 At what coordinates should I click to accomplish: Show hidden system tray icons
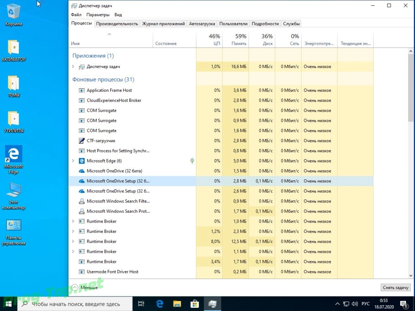pos(338,304)
